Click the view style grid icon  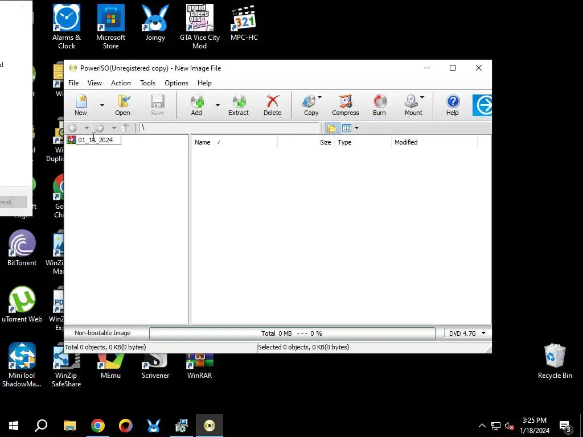coord(347,128)
